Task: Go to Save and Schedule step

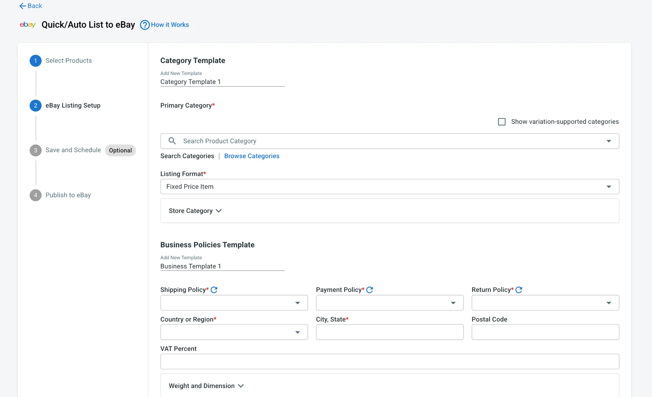Action: coord(73,150)
